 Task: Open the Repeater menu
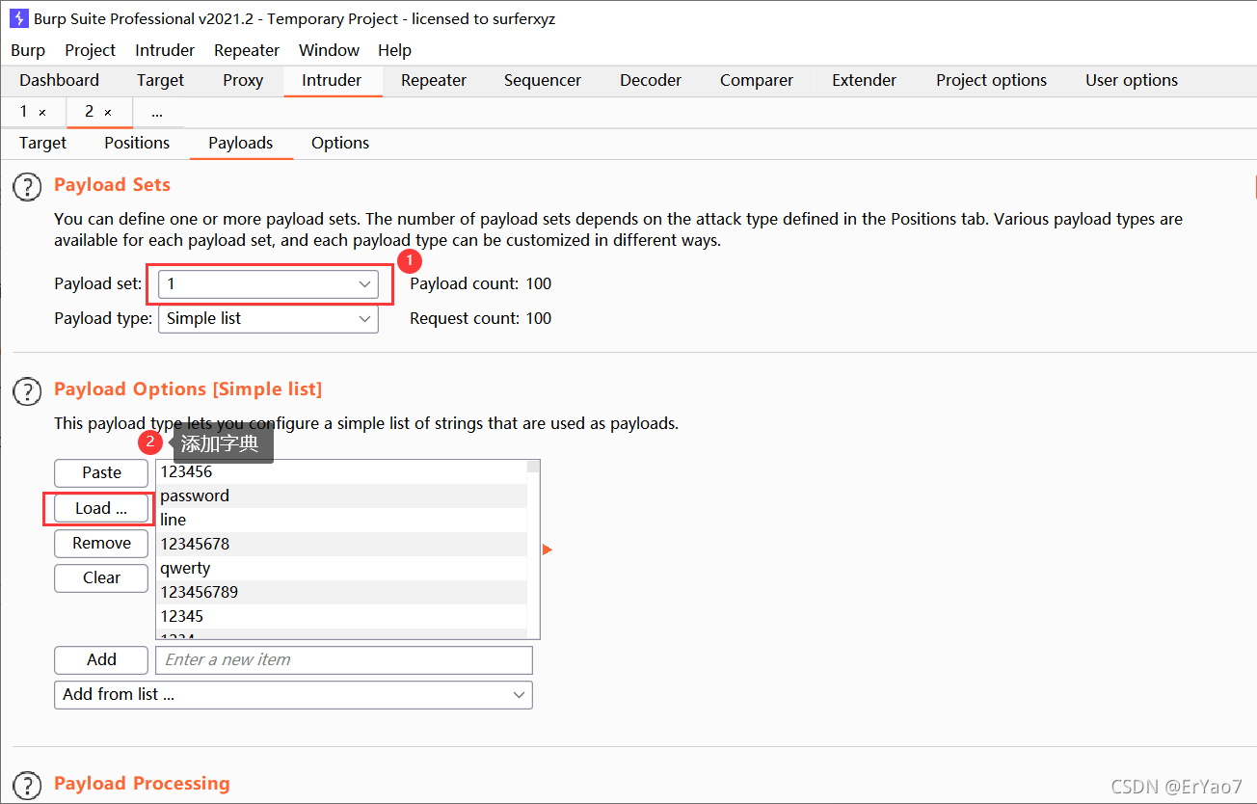(x=247, y=50)
